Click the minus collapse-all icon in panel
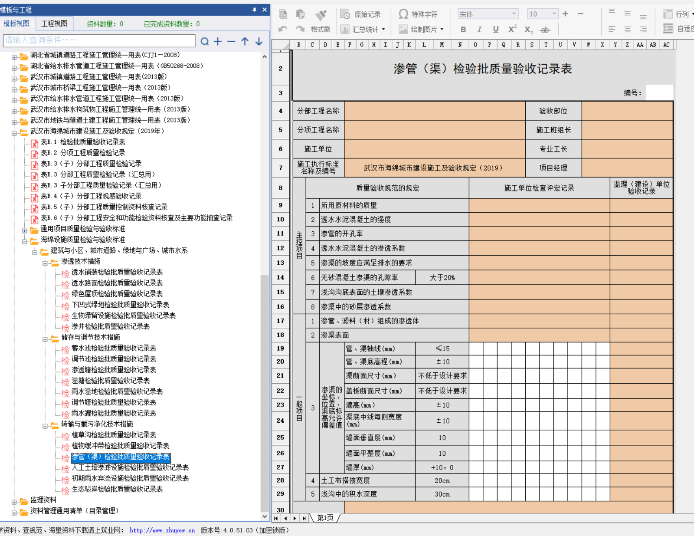 pos(231,41)
